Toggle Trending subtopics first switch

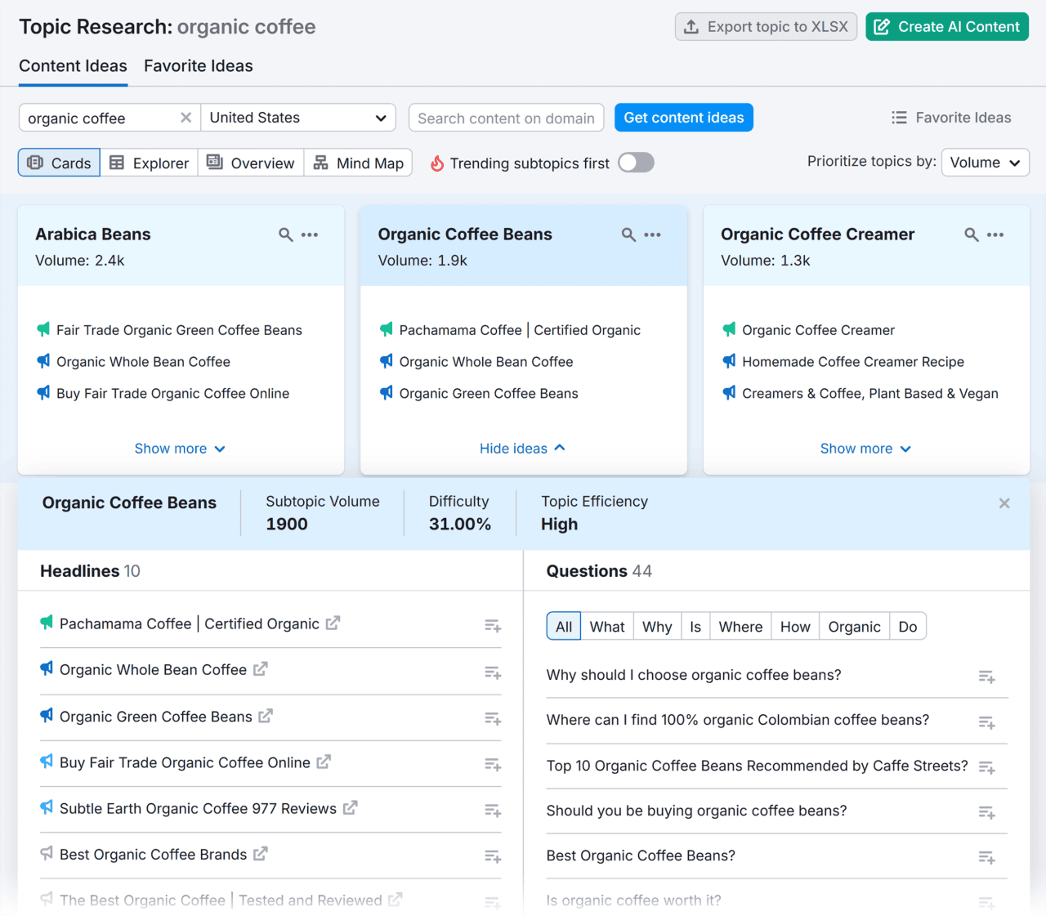click(x=636, y=163)
